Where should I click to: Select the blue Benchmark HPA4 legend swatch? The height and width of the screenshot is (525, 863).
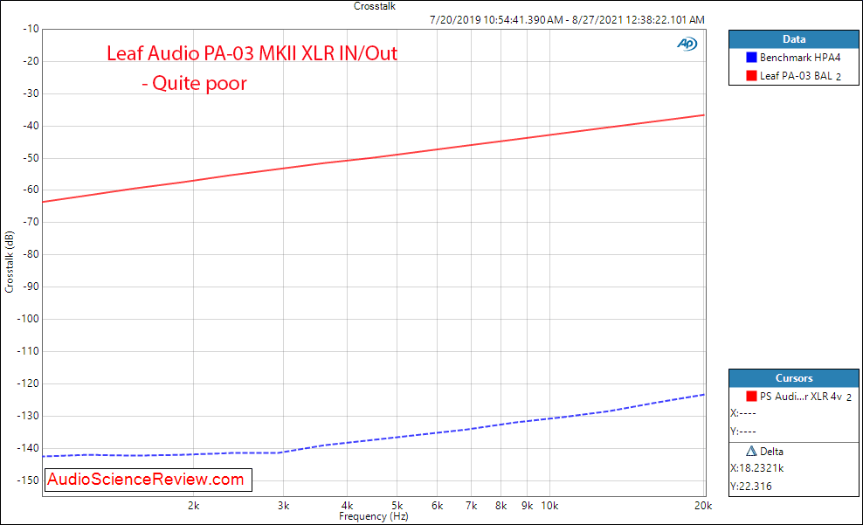point(751,58)
